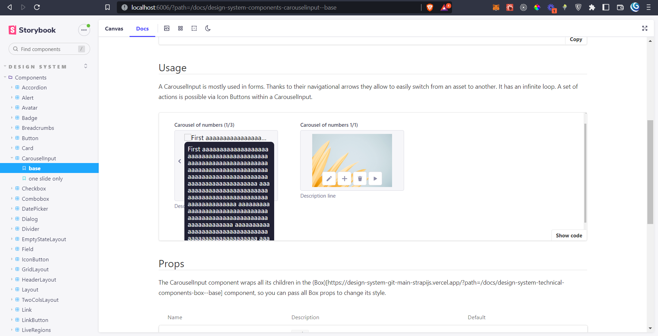Click the Copy button above Usage
The image size is (658, 336).
point(575,39)
